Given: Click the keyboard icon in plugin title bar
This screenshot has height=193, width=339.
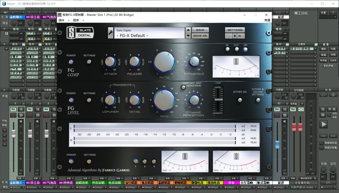Looking at the screenshot, I should coord(60,15).
